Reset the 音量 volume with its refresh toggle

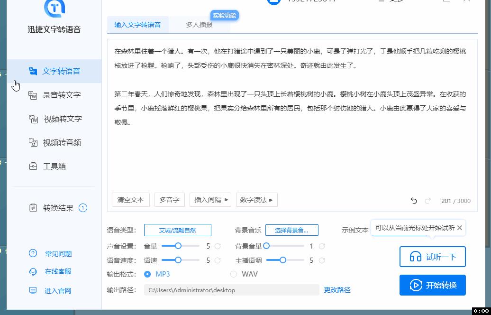(x=218, y=246)
